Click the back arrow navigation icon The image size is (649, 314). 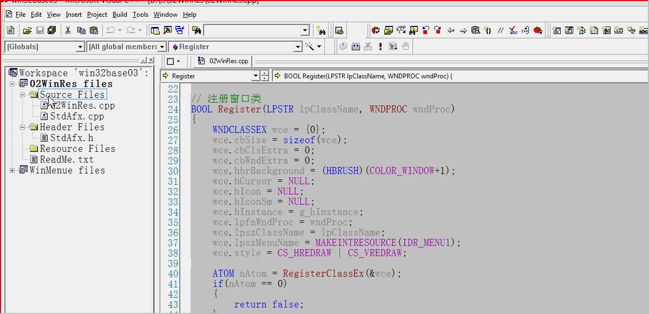tap(451, 30)
